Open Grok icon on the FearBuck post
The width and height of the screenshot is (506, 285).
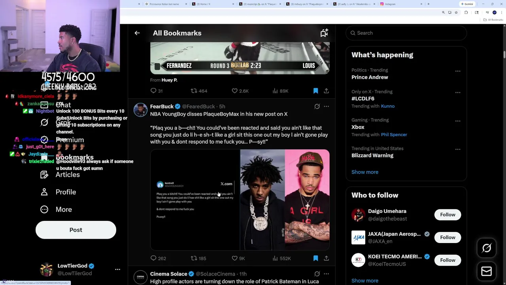(317, 106)
